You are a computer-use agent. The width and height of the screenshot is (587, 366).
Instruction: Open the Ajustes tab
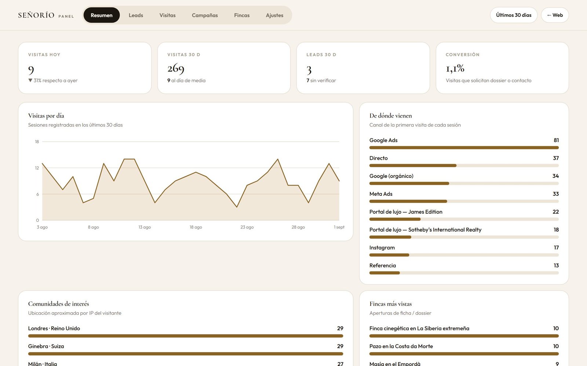click(x=274, y=15)
